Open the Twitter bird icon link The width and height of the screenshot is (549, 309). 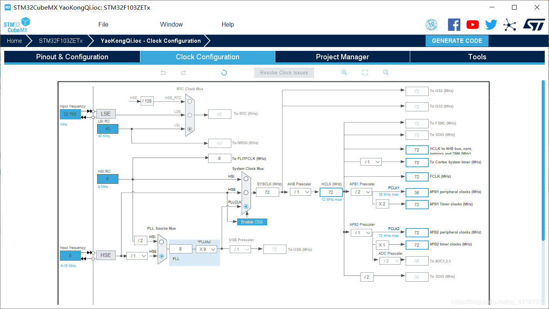[x=491, y=25]
